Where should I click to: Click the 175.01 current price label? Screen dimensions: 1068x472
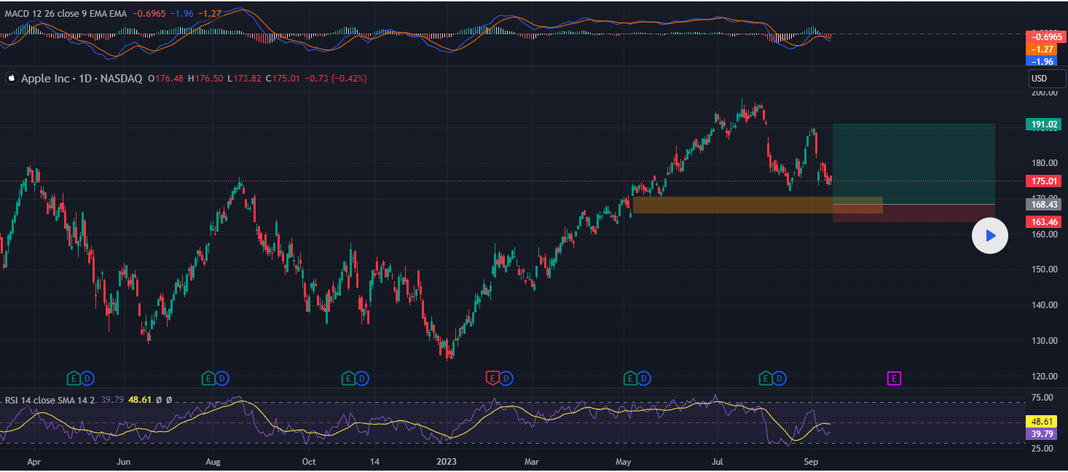click(x=1044, y=181)
